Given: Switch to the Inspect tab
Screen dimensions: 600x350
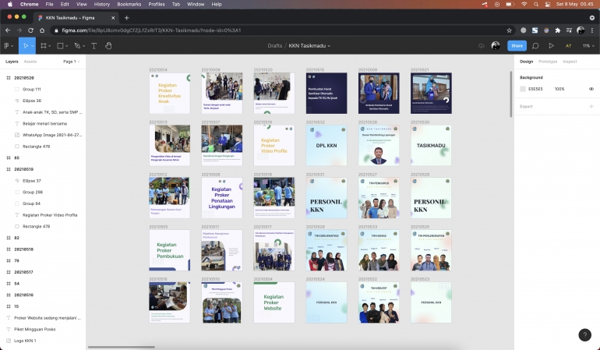Looking at the screenshot, I should click(570, 62).
